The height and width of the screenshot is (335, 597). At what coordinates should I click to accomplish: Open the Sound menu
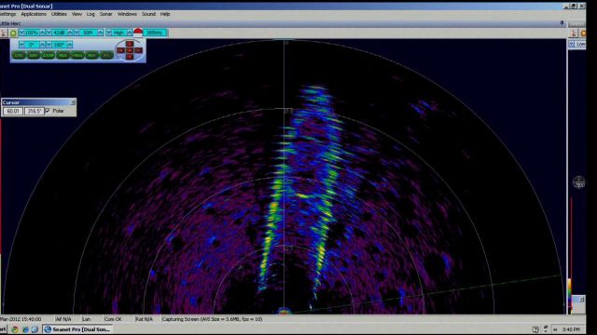(x=148, y=14)
